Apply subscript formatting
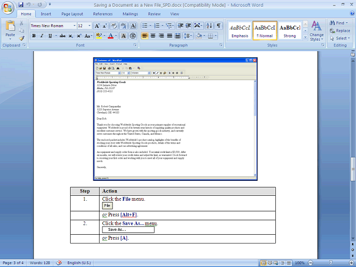This screenshot has height=267, width=356. pos(71,36)
